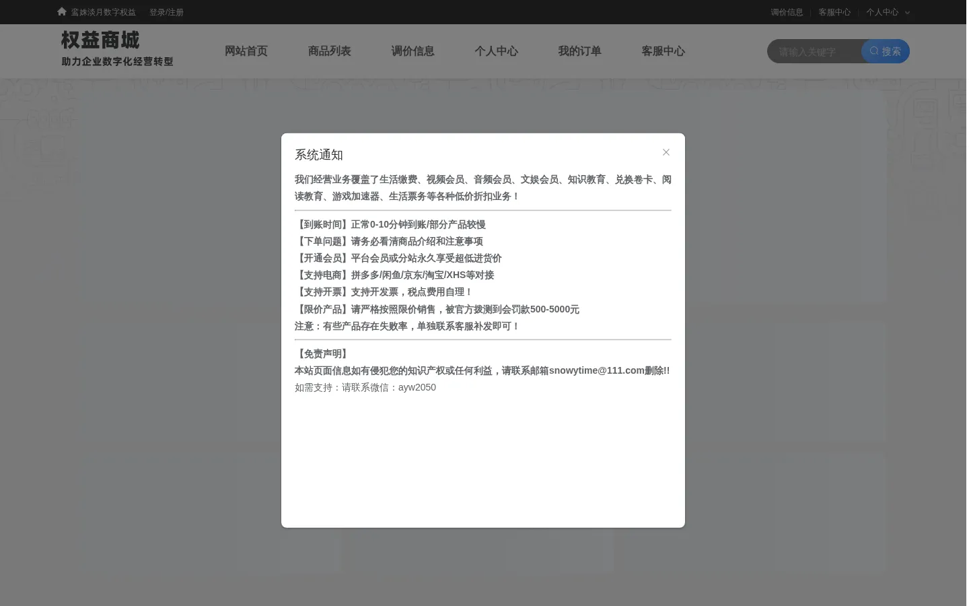
Task: Open 客服中心 in the dark top utility bar
Action: [x=834, y=12]
